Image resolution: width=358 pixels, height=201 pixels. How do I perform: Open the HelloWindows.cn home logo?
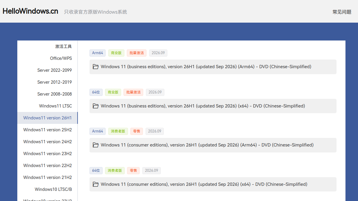30,11
